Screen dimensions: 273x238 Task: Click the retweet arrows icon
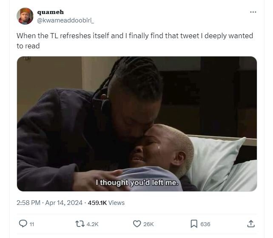point(80,224)
